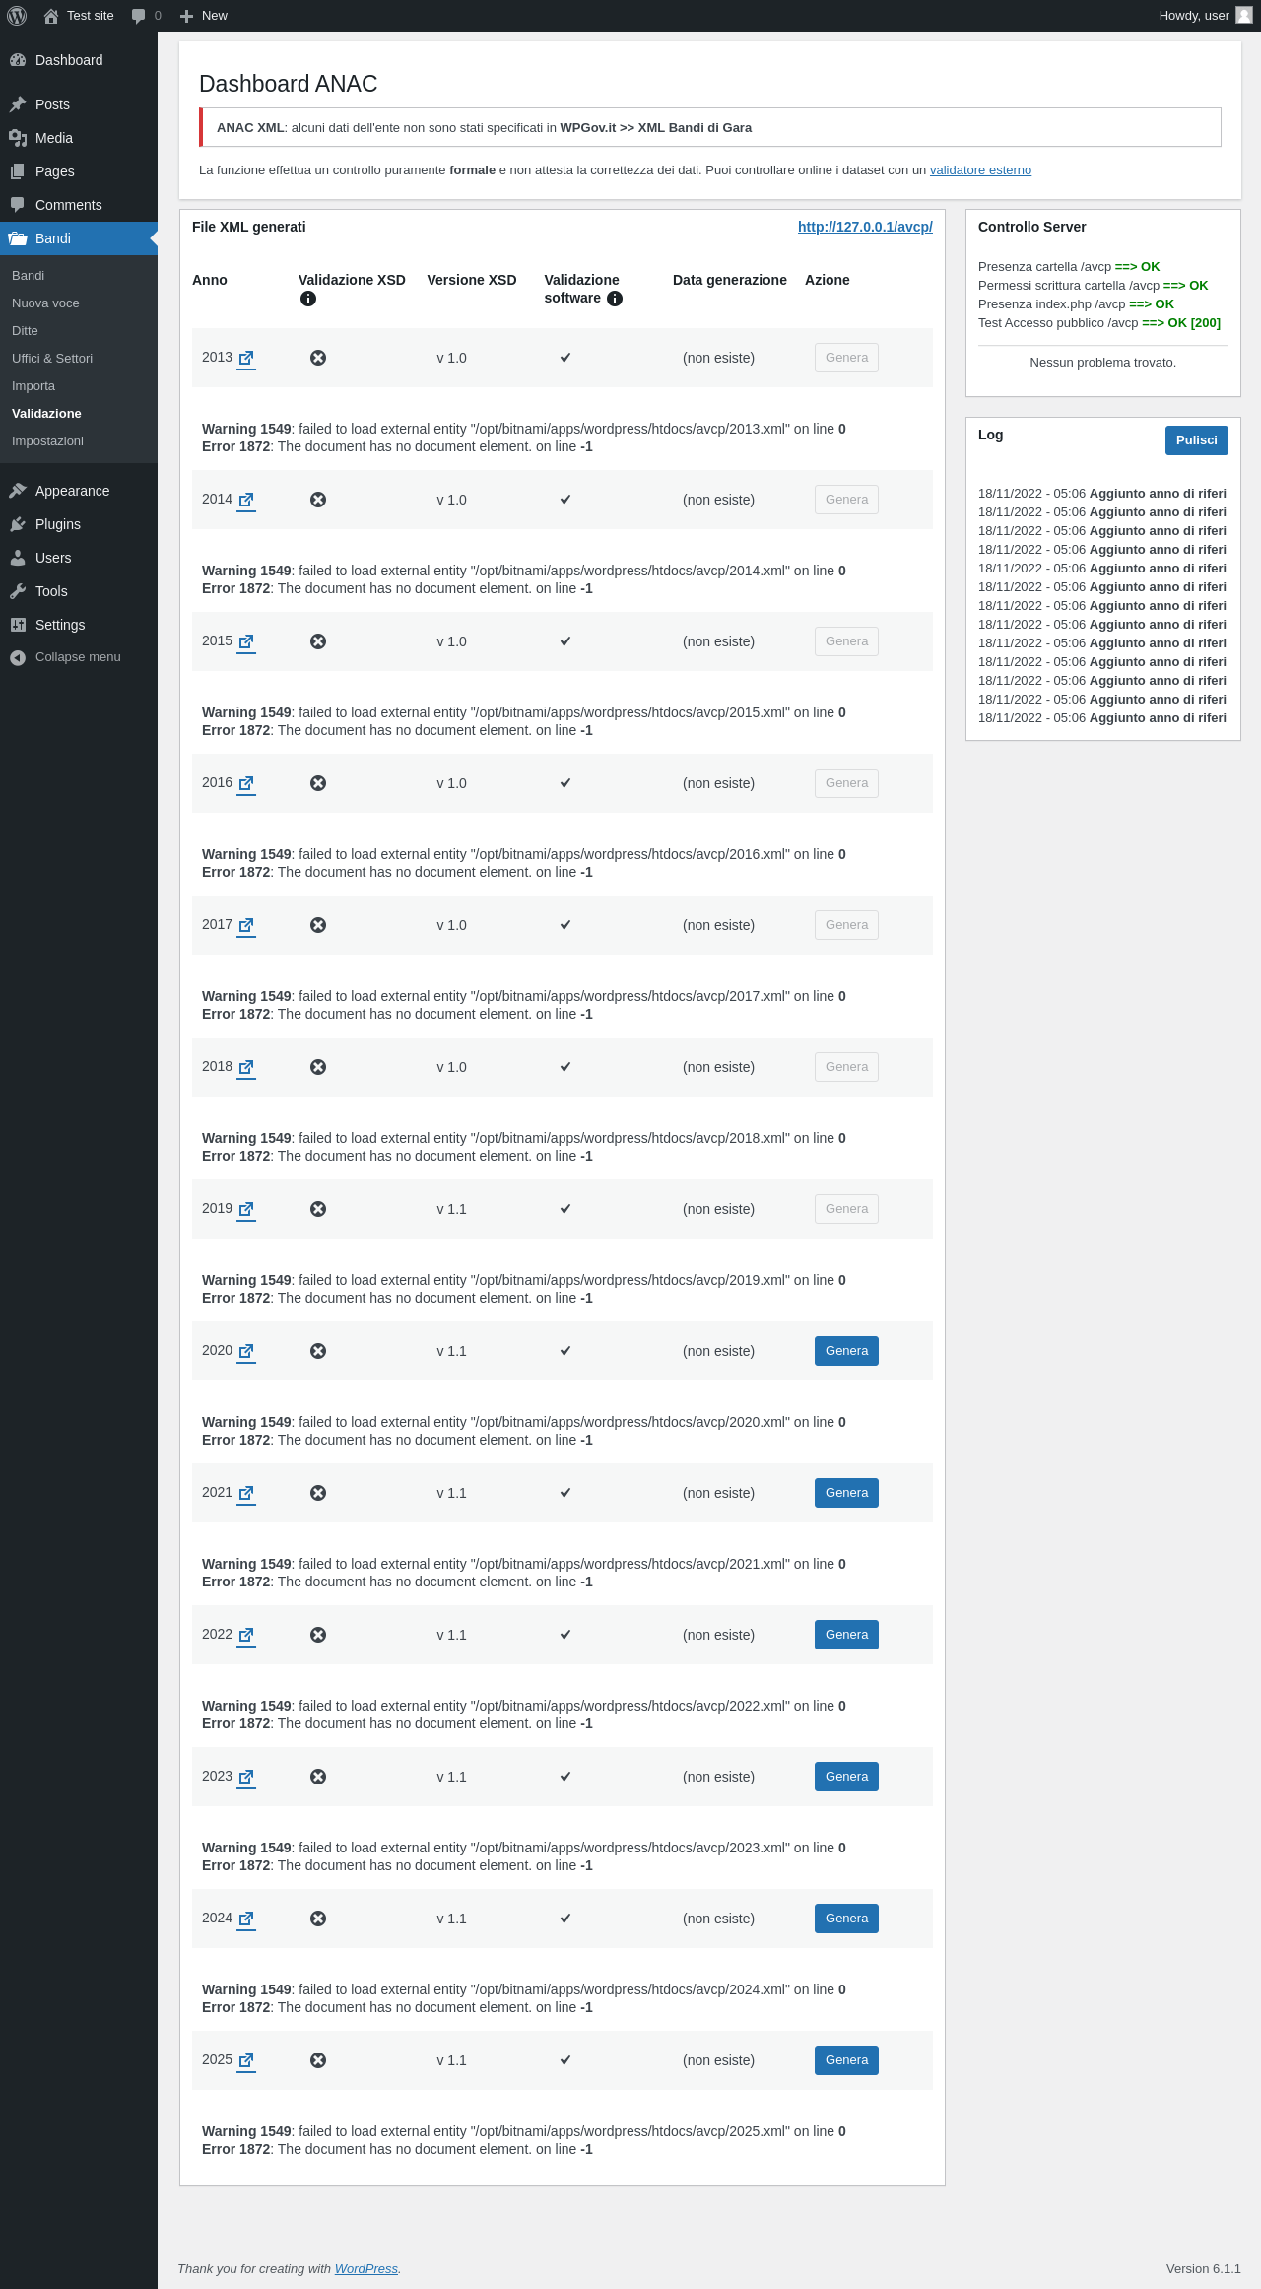1261x2289 pixels.
Task: Open external link icon for 2013
Action: tap(246, 358)
